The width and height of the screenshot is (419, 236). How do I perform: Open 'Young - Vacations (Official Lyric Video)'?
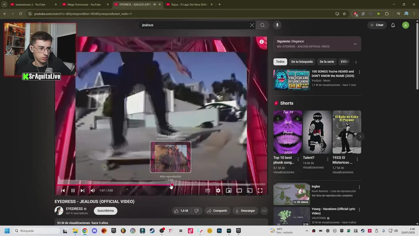pyautogui.click(x=333, y=211)
